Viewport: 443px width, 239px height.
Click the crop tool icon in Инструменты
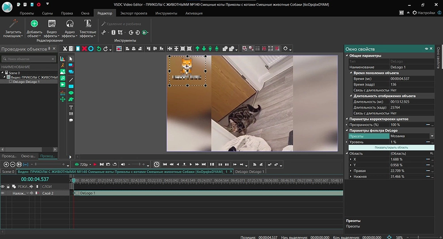coord(120,33)
